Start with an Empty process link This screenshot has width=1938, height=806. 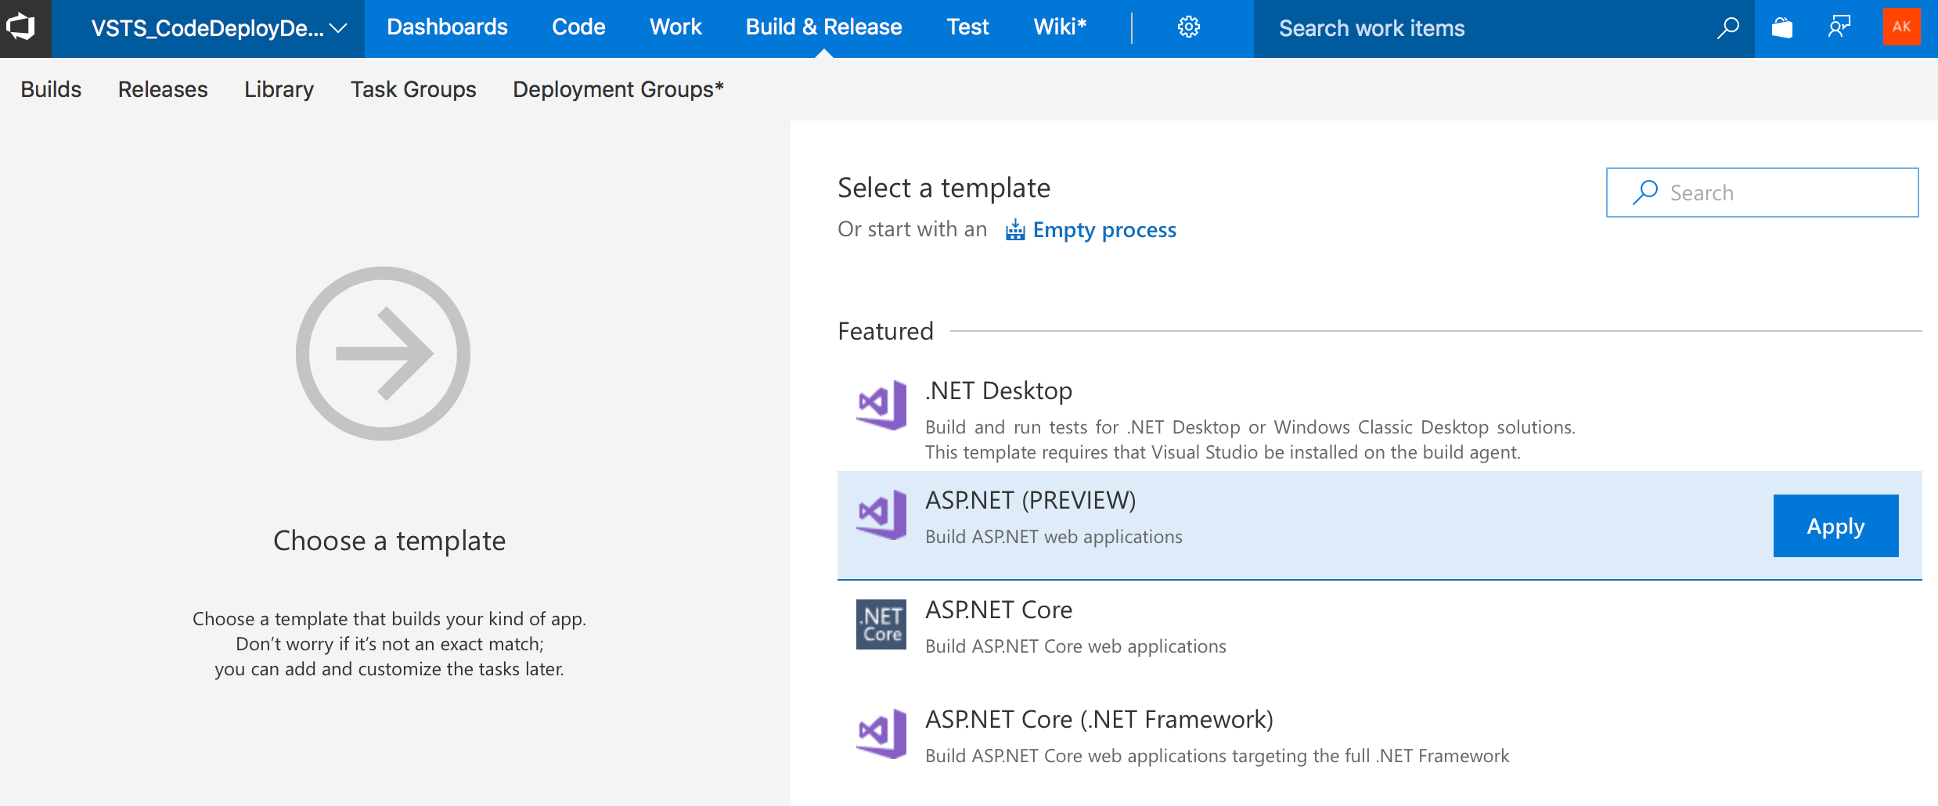[x=1104, y=230]
